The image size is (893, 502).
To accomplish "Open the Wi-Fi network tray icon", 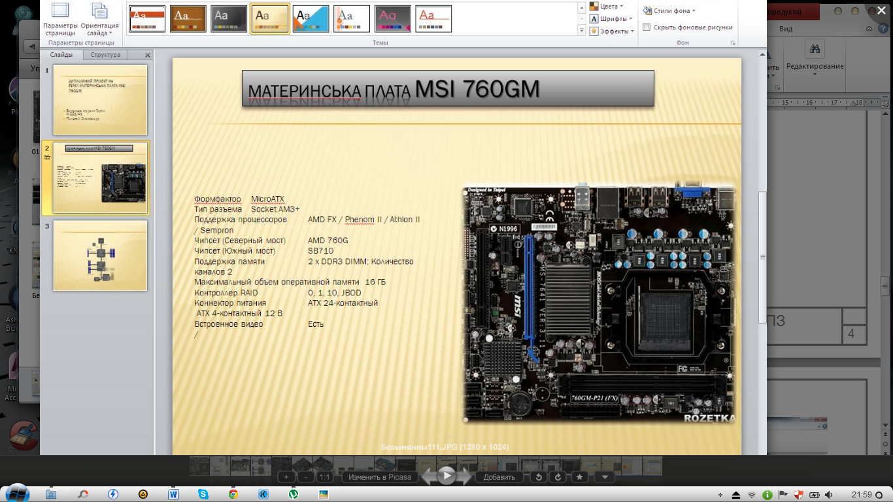I will (752, 495).
